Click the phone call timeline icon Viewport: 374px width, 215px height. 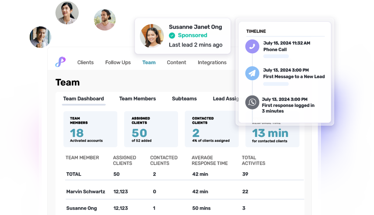click(x=252, y=46)
